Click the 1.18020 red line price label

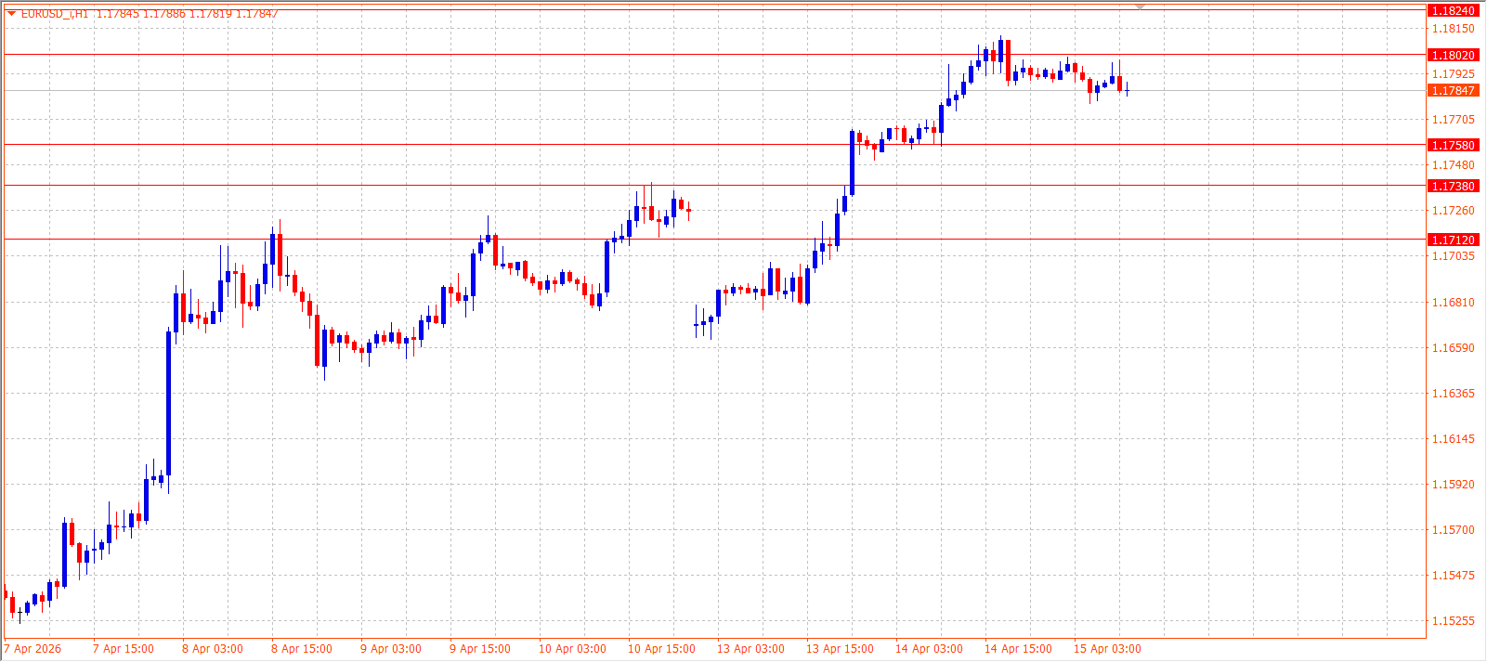(1453, 56)
